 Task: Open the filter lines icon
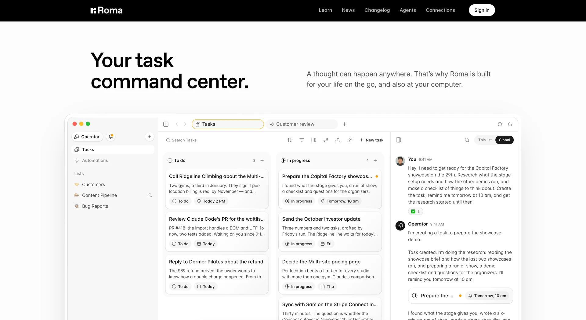pos(302,140)
